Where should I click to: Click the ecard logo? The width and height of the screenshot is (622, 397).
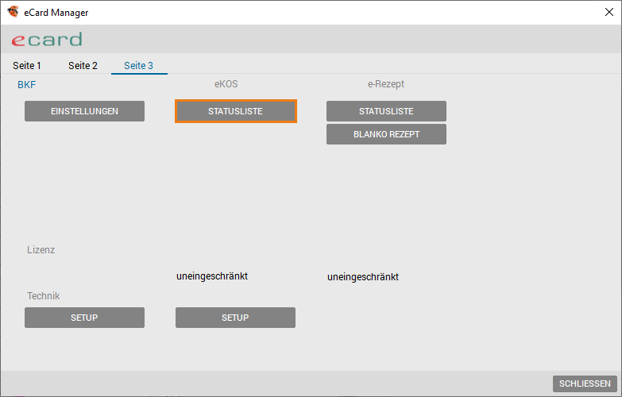click(47, 39)
